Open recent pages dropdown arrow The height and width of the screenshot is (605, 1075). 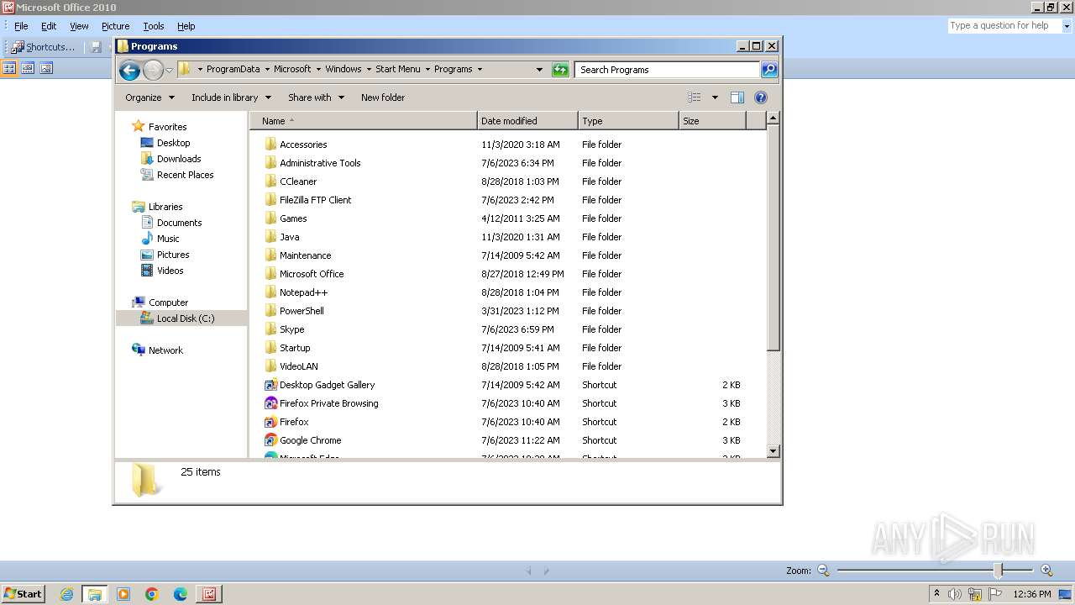pos(169,71)
